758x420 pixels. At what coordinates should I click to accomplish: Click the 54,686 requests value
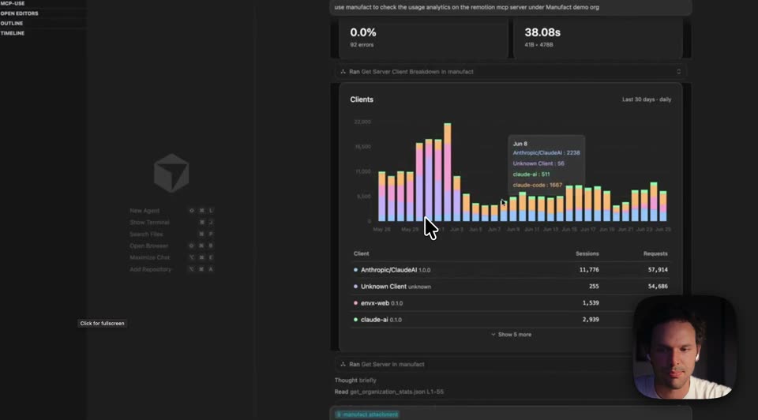pos(658,287)
